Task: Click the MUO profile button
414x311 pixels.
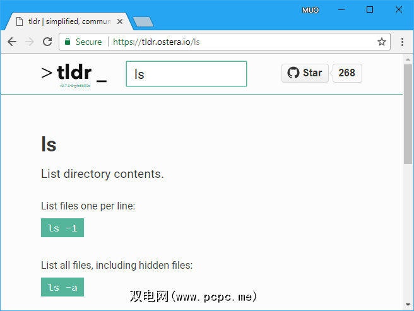Action: pos(310,10)
